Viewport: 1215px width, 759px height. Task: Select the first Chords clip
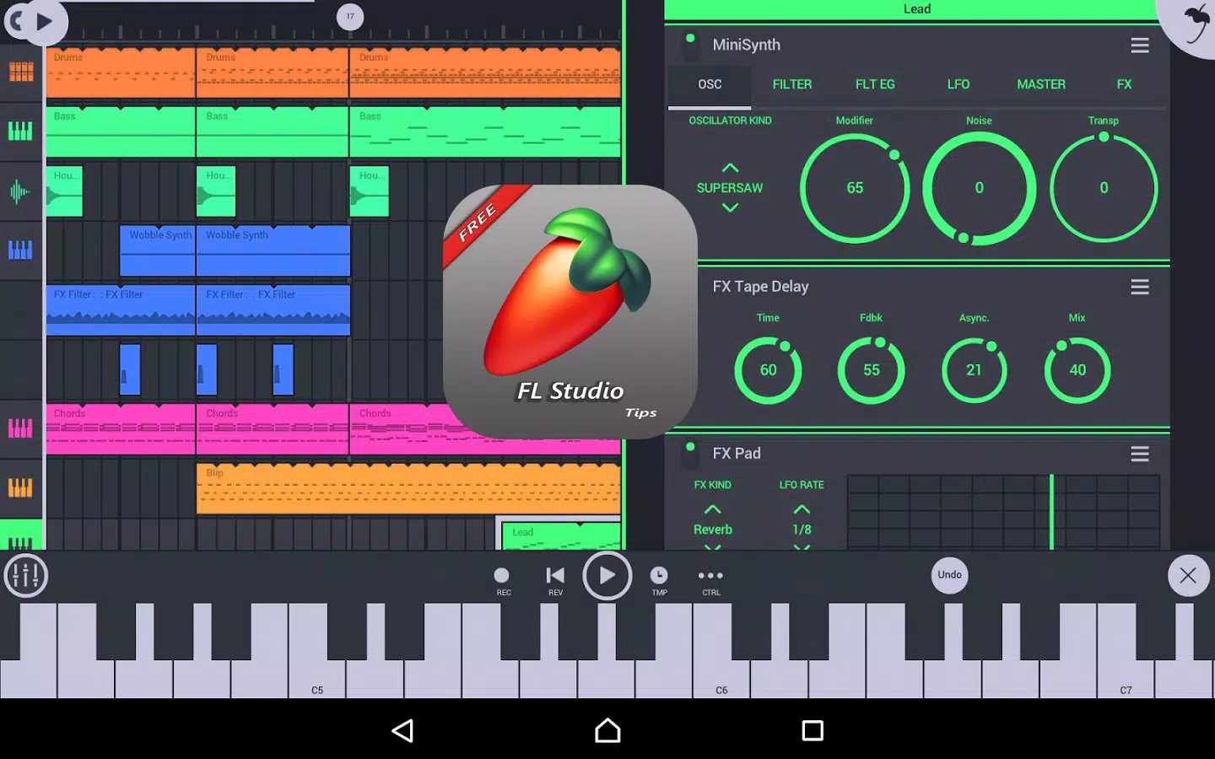pos(121,429)
